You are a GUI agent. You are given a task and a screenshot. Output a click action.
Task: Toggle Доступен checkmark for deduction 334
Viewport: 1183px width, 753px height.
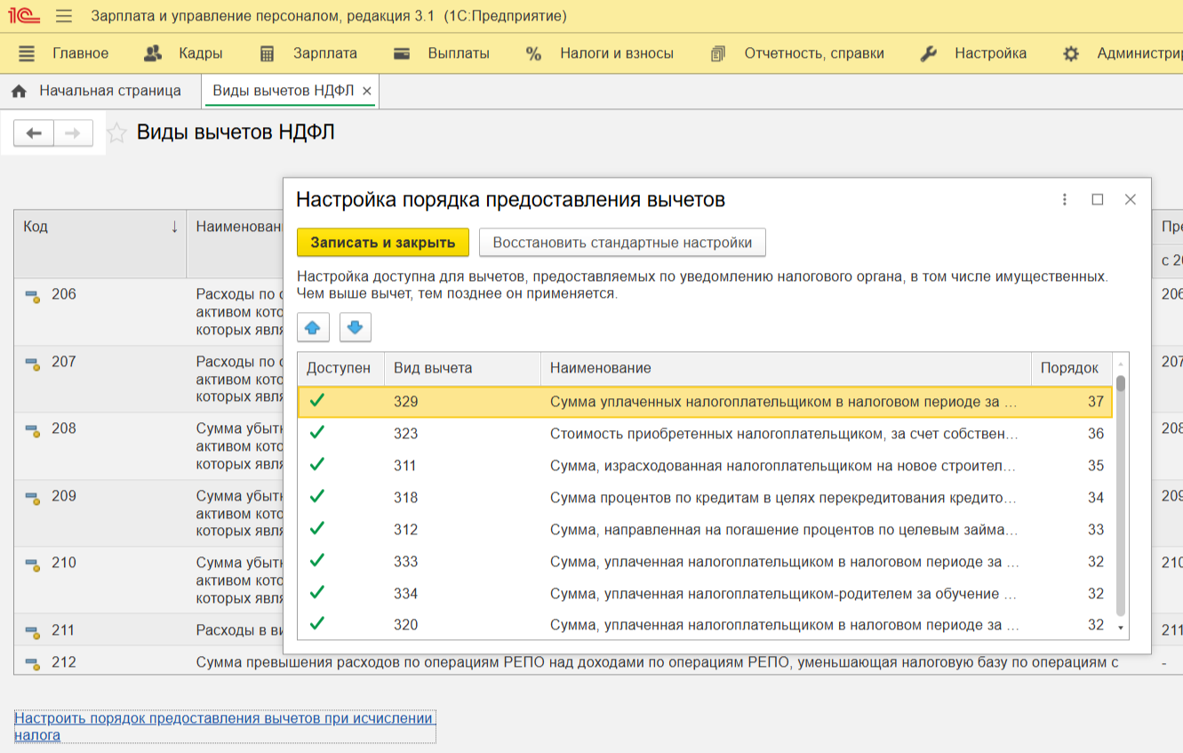click(x=316, y=593)
